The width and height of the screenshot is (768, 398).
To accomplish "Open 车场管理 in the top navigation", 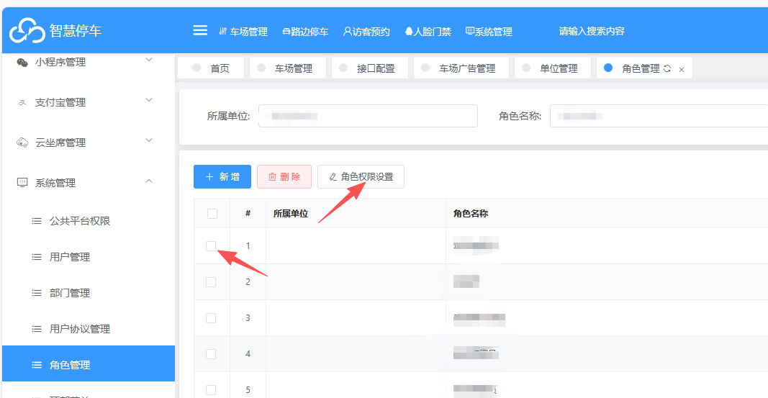I will [243, 32].
